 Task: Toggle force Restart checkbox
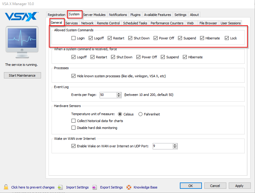[93, 57]
